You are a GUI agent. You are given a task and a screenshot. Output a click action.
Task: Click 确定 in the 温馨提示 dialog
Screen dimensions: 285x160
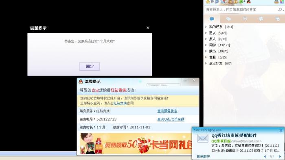click(x=90, y=66)
